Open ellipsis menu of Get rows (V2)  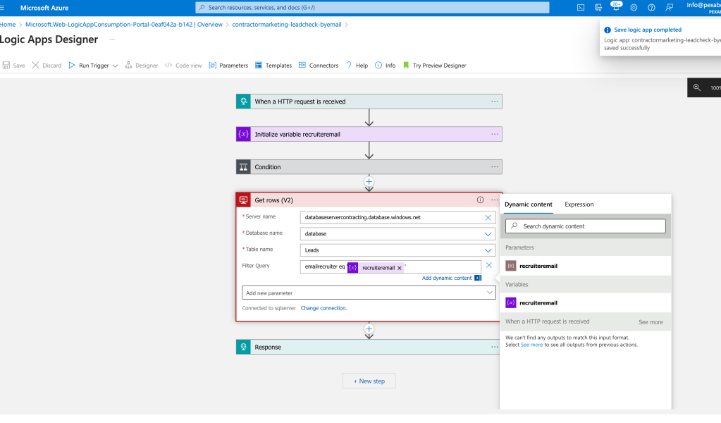tap(494, 200)
